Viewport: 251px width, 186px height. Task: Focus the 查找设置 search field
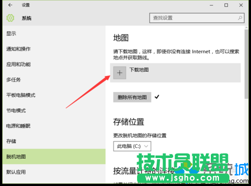pos(197,18)
